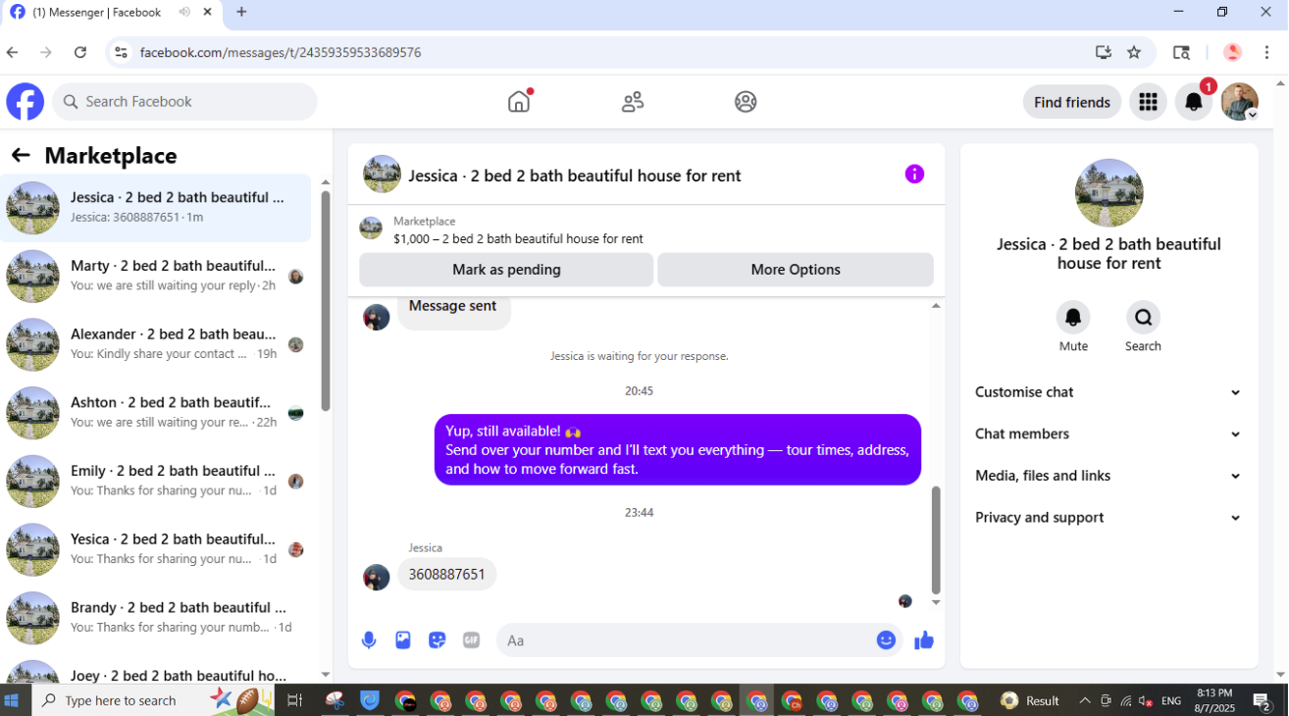Viewport: 1289px width, 716px height.
Task: Choose a GIF icon in composer
Action: [x=472, y=640]
